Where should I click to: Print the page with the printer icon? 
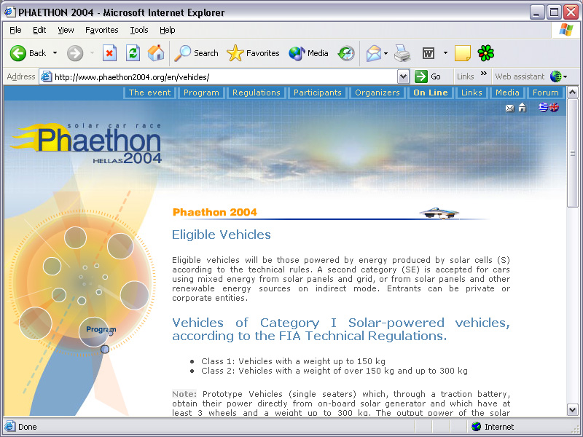coord(402,53)
